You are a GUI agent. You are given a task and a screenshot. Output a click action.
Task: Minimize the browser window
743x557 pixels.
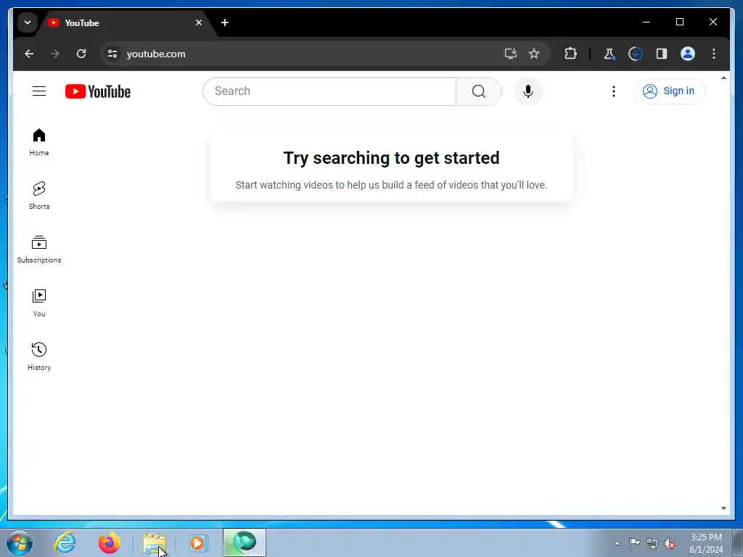coord(646,22)
